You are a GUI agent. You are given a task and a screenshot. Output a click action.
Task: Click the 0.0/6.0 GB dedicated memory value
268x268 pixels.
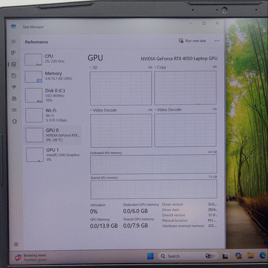click(135, 211)
